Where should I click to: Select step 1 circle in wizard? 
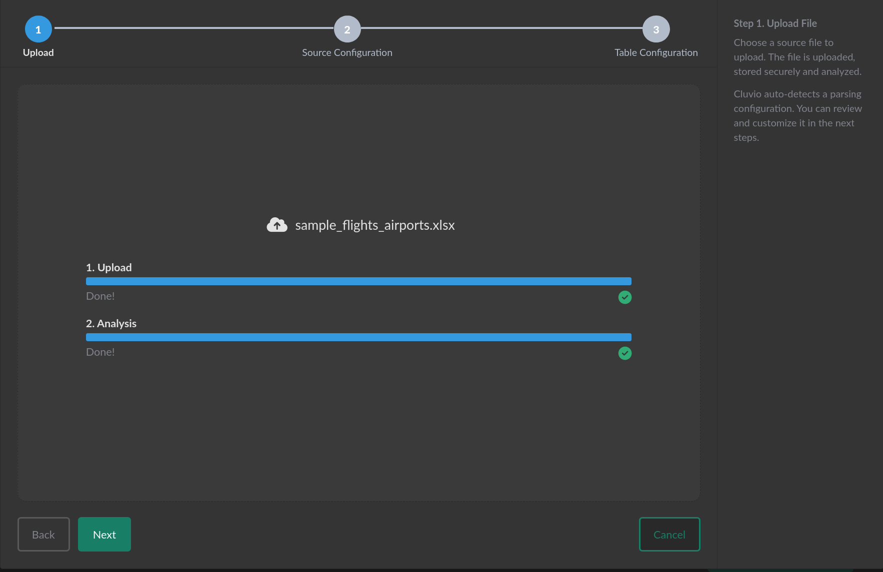tap(38, 29)
